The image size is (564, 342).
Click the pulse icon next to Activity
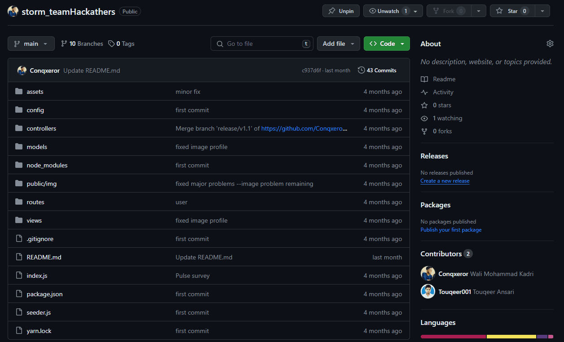click(x=424, y=92)
